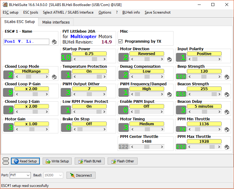Switch to the Make interfaces tab

click(56, 22)
